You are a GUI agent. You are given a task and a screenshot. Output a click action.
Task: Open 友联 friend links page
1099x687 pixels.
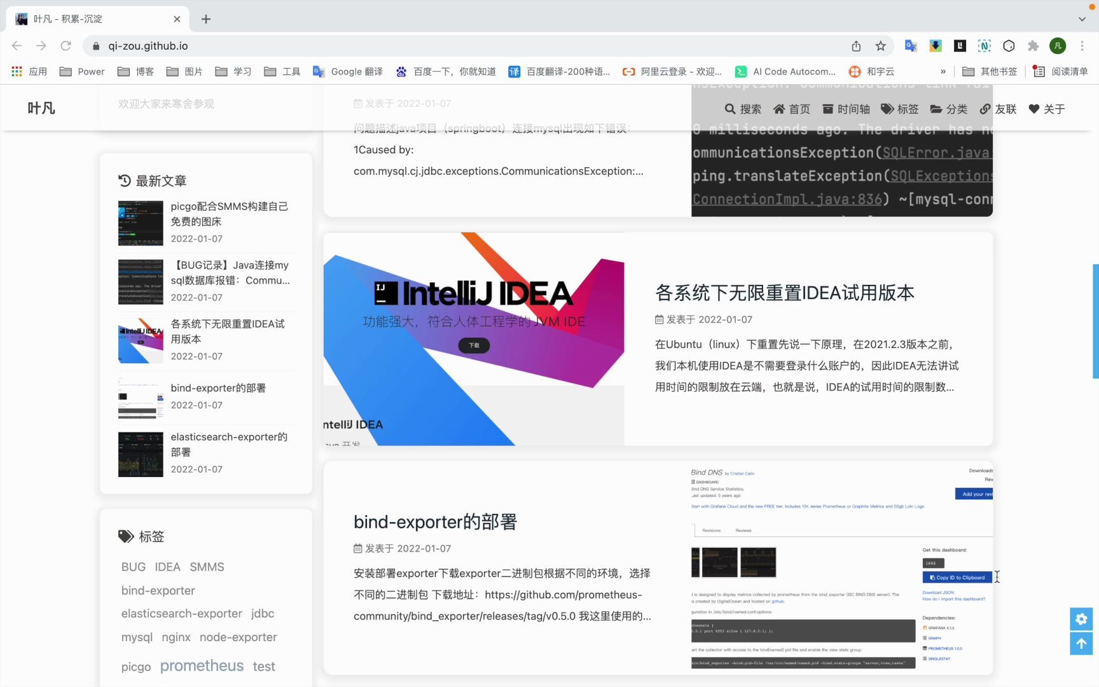[x=998, y=109]
